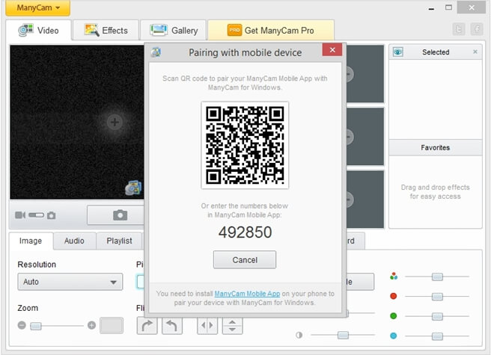Click the blue channel slider handle
Image resolution: width=491 pixels, height=355 pixels.
click(437, 336)
